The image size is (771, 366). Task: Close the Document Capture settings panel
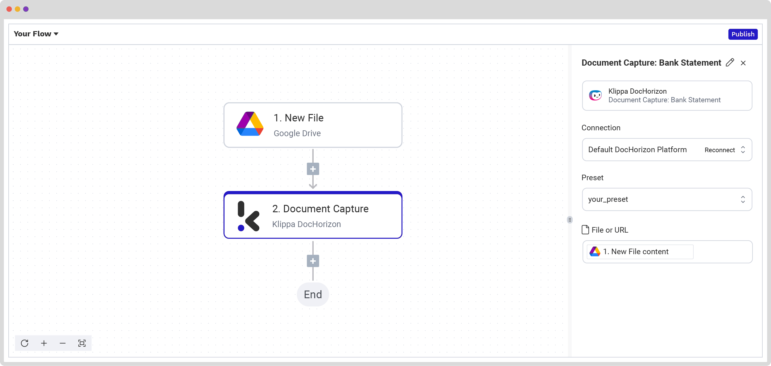(x=743, y=63)
